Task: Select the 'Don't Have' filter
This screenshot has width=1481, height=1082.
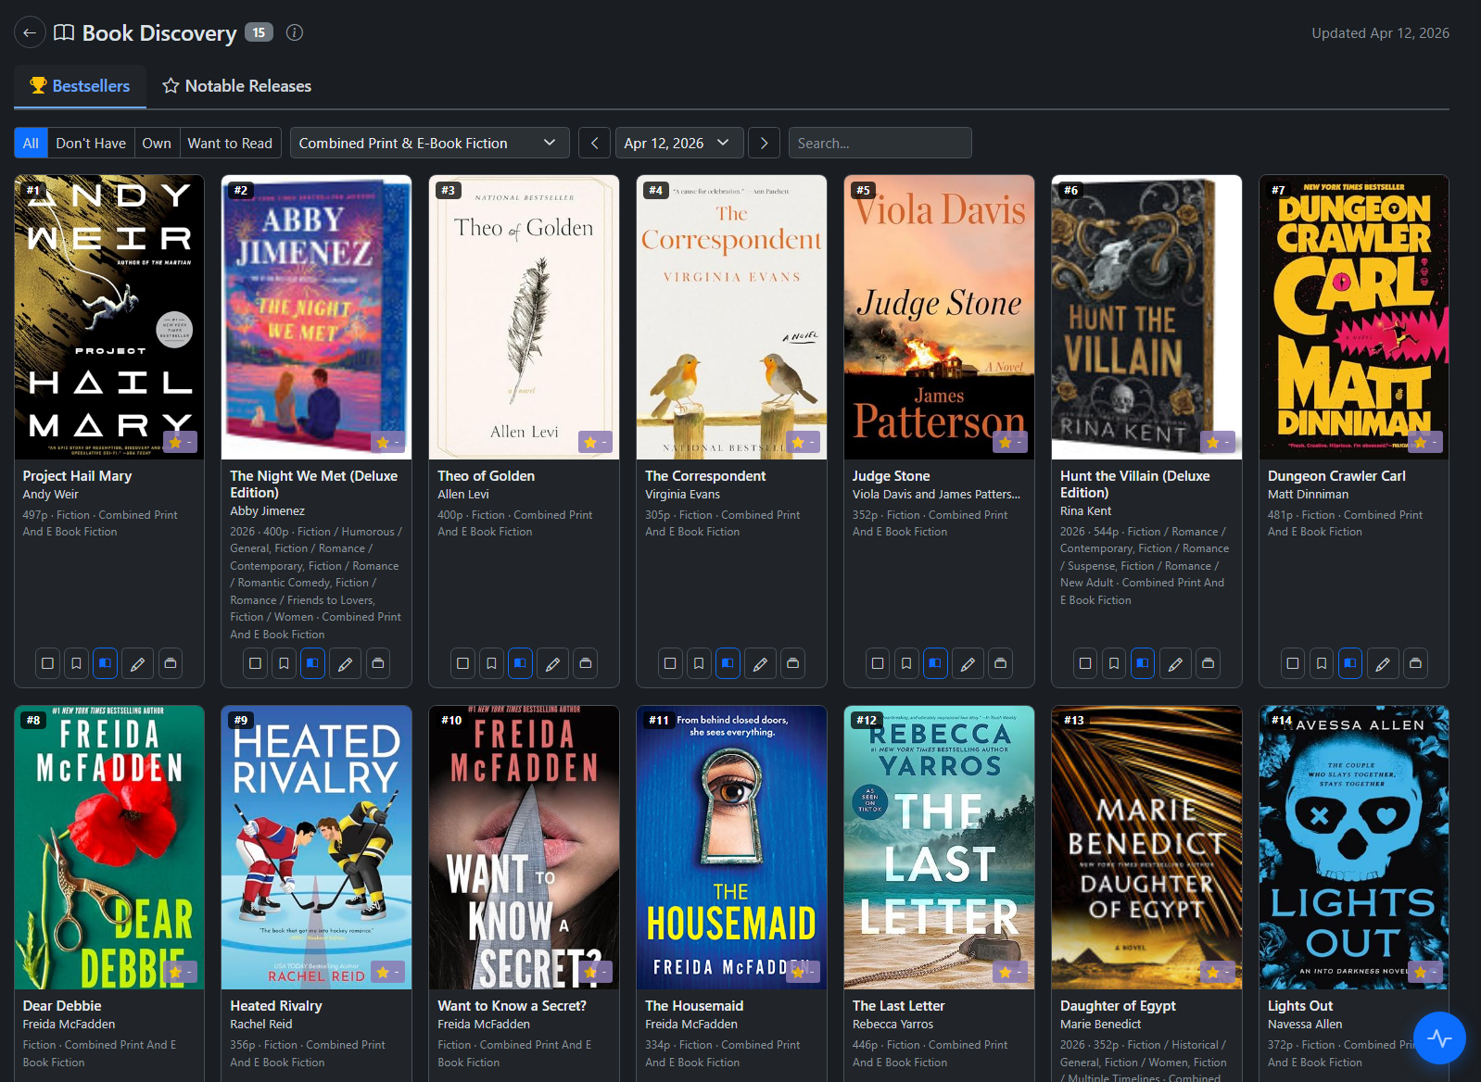Action: 91,143
